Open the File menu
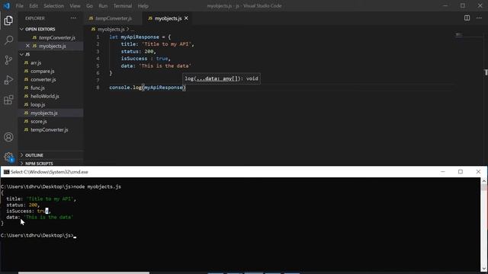The height and width of the screenshot is (274, 488). (20, 5)
